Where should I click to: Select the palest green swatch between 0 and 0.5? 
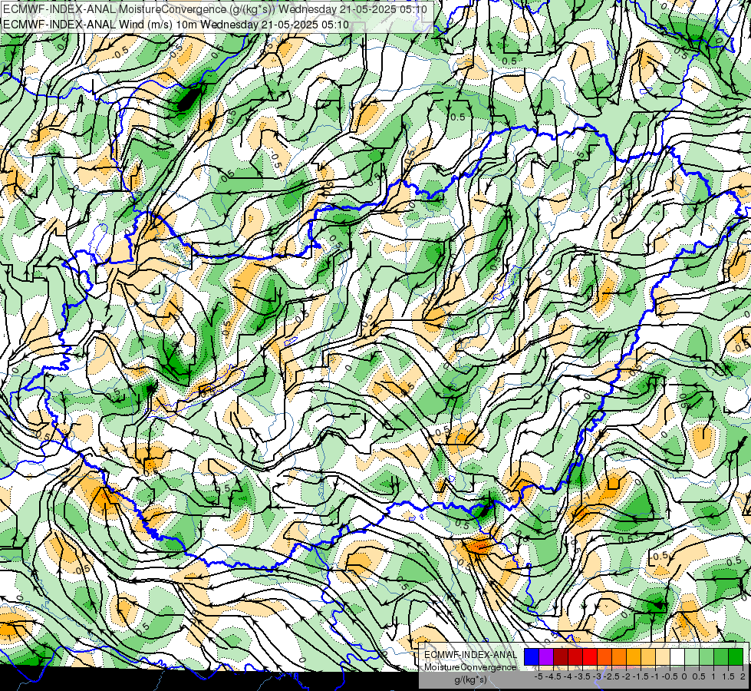[692, 657]
